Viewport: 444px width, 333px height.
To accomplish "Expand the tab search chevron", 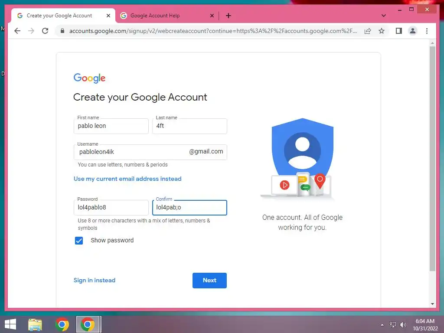I will click(x=384, y=16).
